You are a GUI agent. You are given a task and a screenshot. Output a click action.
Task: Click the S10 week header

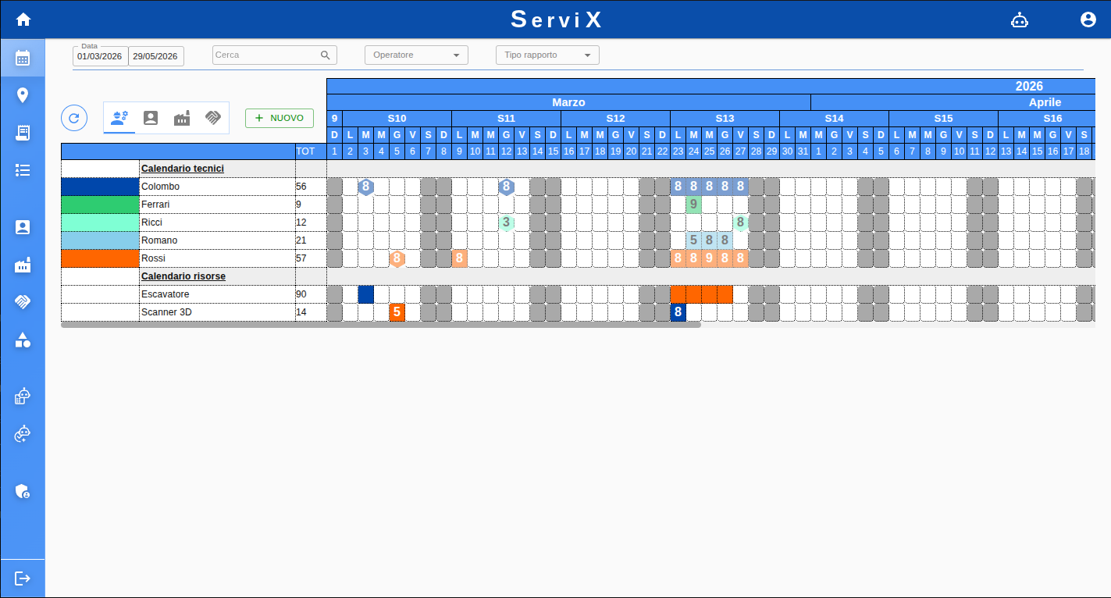point(397,119)
